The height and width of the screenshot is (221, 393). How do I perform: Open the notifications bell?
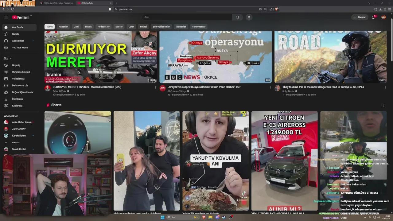point(373,17)
